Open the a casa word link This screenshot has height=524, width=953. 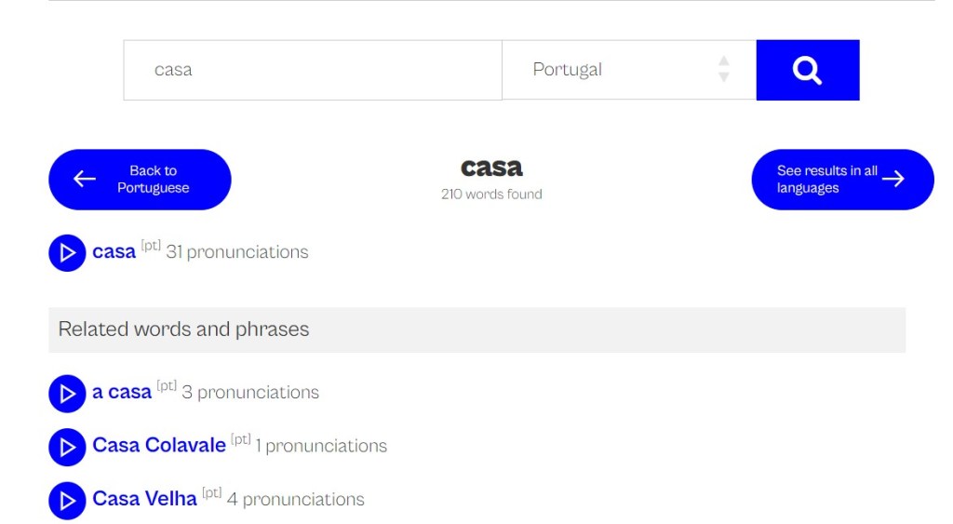point(122,393)
